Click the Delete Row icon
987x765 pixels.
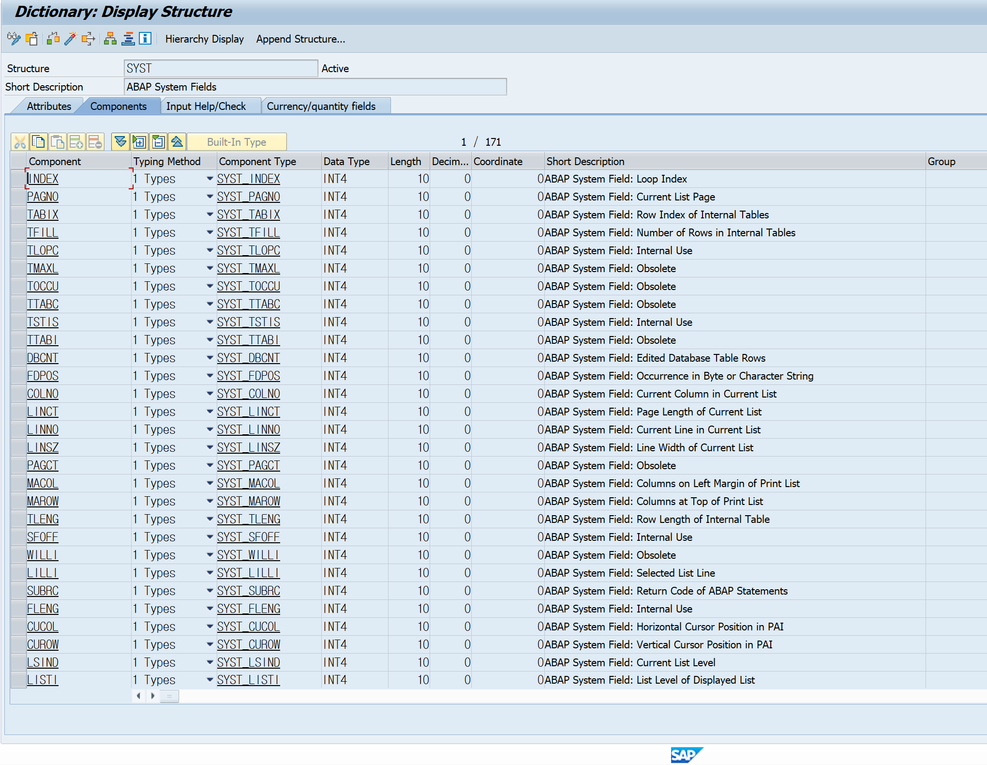95,142
